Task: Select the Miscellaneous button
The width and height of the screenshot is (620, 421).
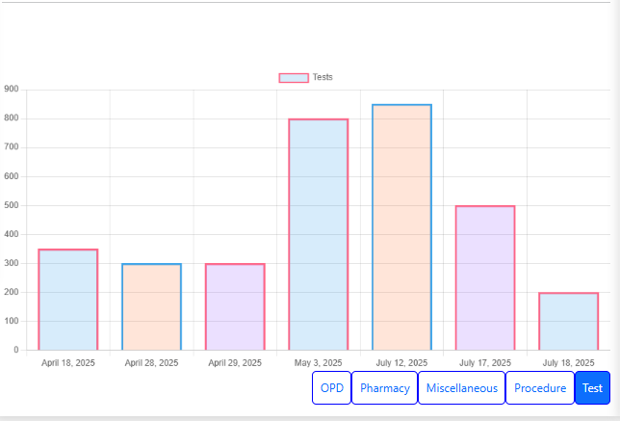Action: (461, 388)
